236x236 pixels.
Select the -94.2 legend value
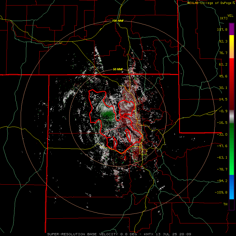(222, 181)
